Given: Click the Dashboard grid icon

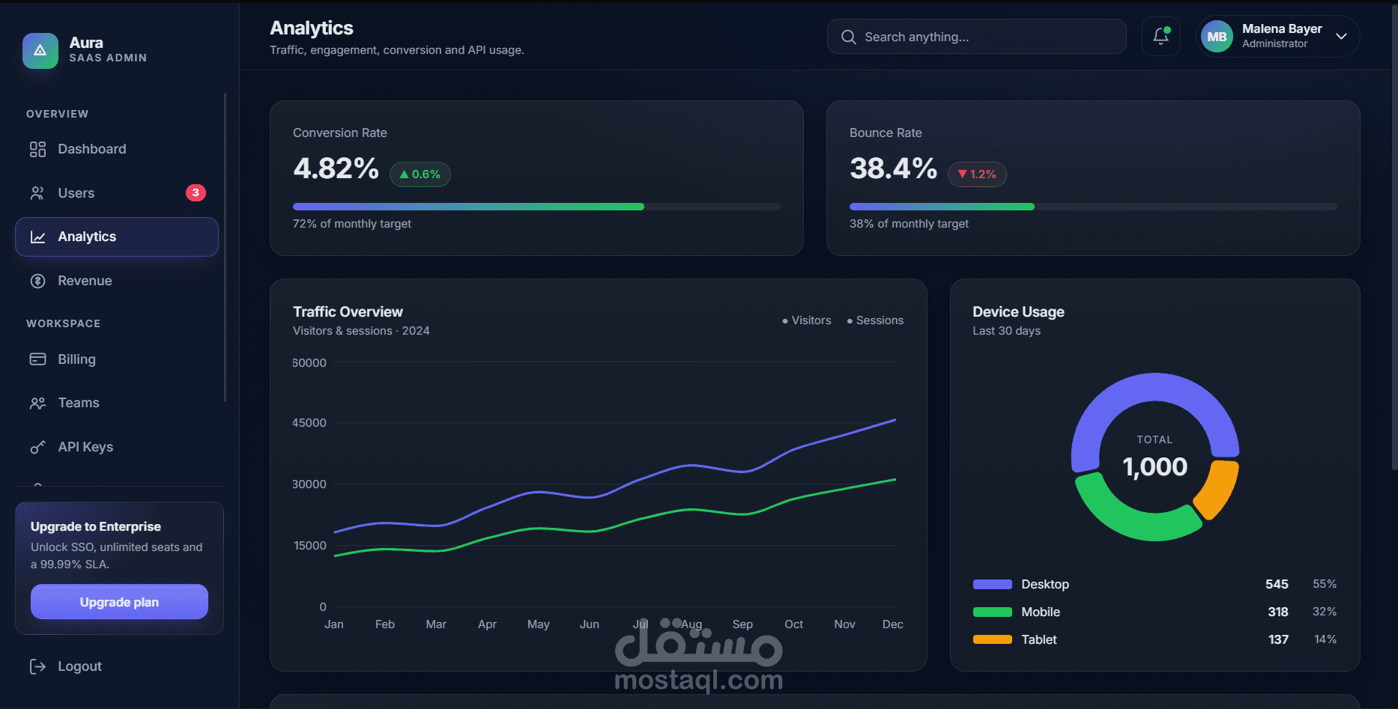Looking at the screenshot, I should click(x=37, y=149).
